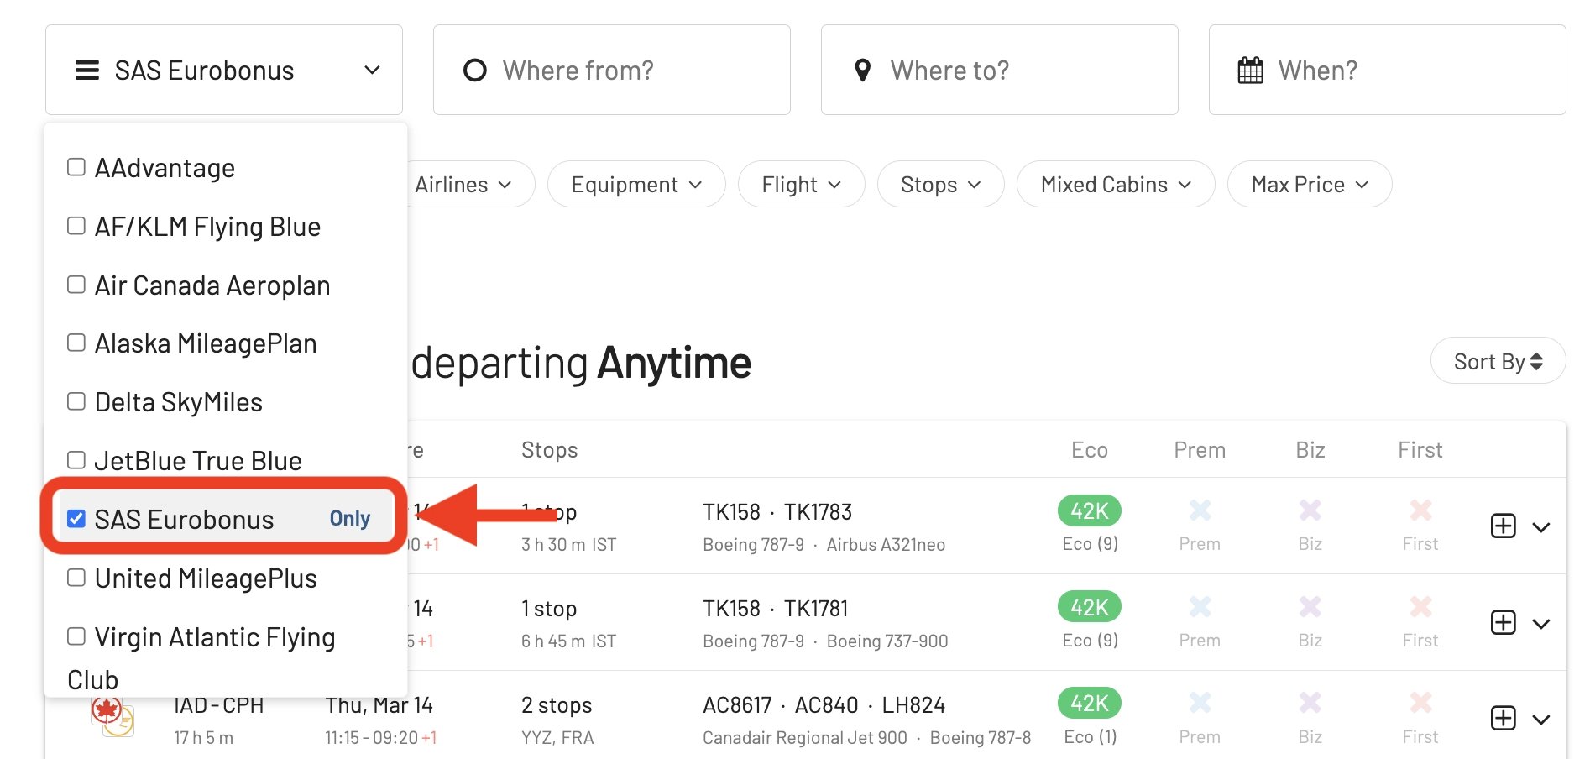Image resolution: width=1590 pixels, height=759 pixels.
Task: Open the Equipment filter dropdown
Action: (636, 185)
